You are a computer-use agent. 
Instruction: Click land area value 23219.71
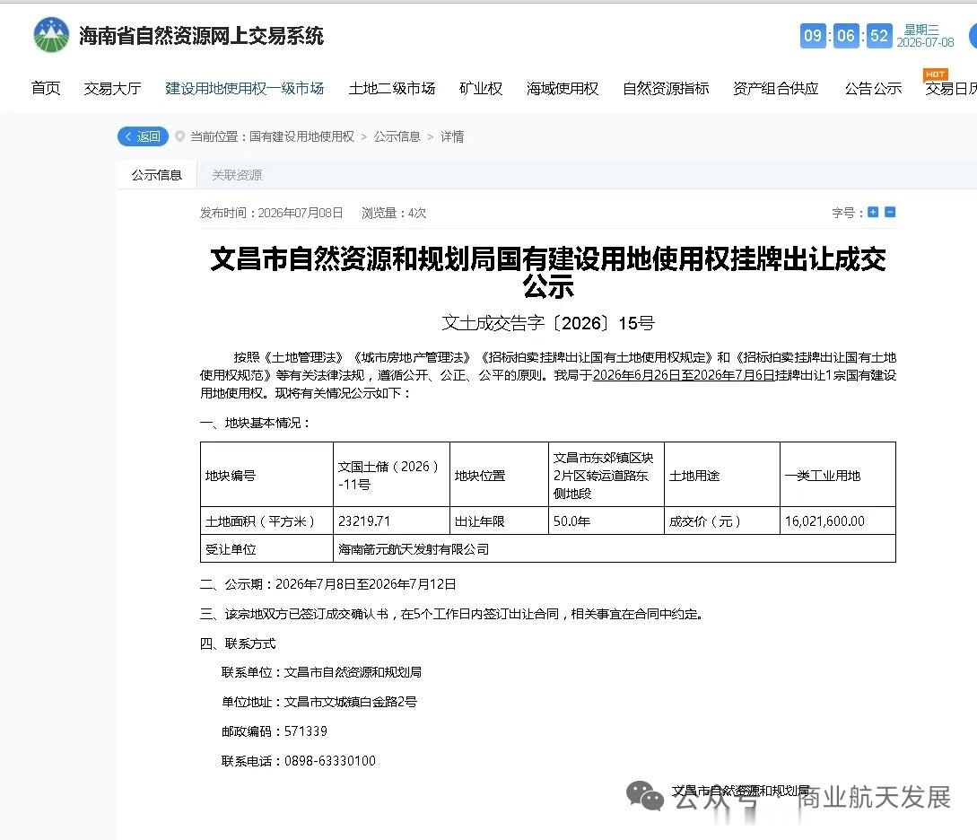tap(364, 521)
